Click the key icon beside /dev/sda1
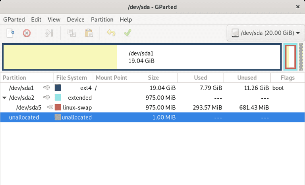 [46, 88]
